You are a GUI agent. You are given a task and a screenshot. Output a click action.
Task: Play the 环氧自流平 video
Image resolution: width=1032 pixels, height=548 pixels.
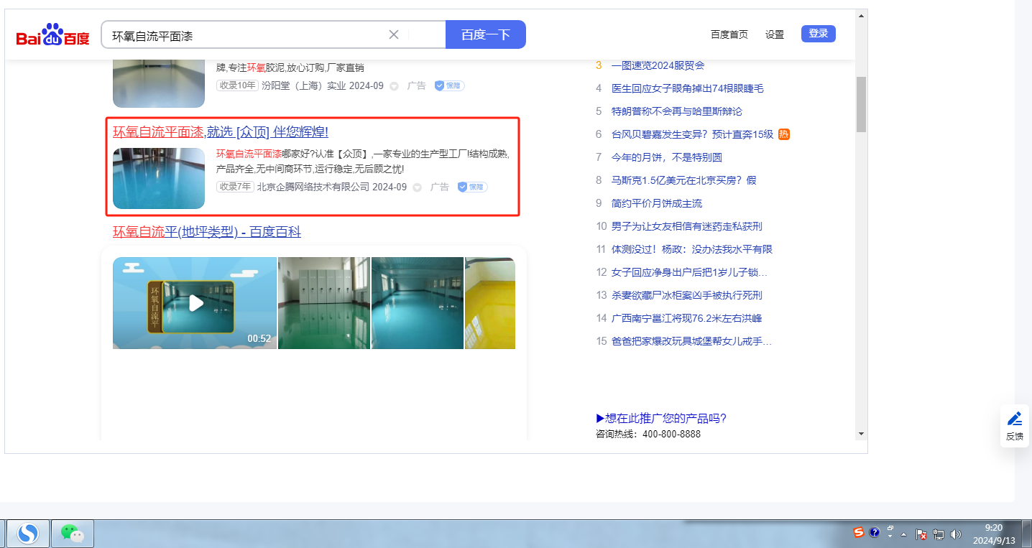[195, 303]
